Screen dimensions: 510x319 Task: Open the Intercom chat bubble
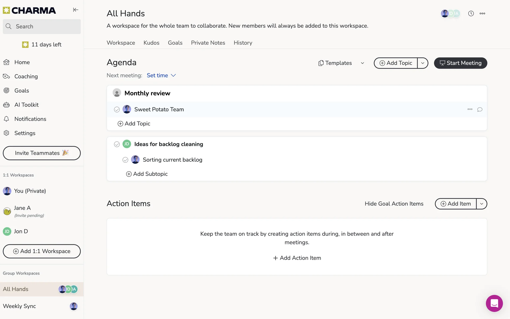click(494, 303)
